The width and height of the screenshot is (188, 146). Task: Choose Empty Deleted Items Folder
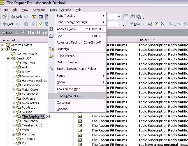[76, 69]
